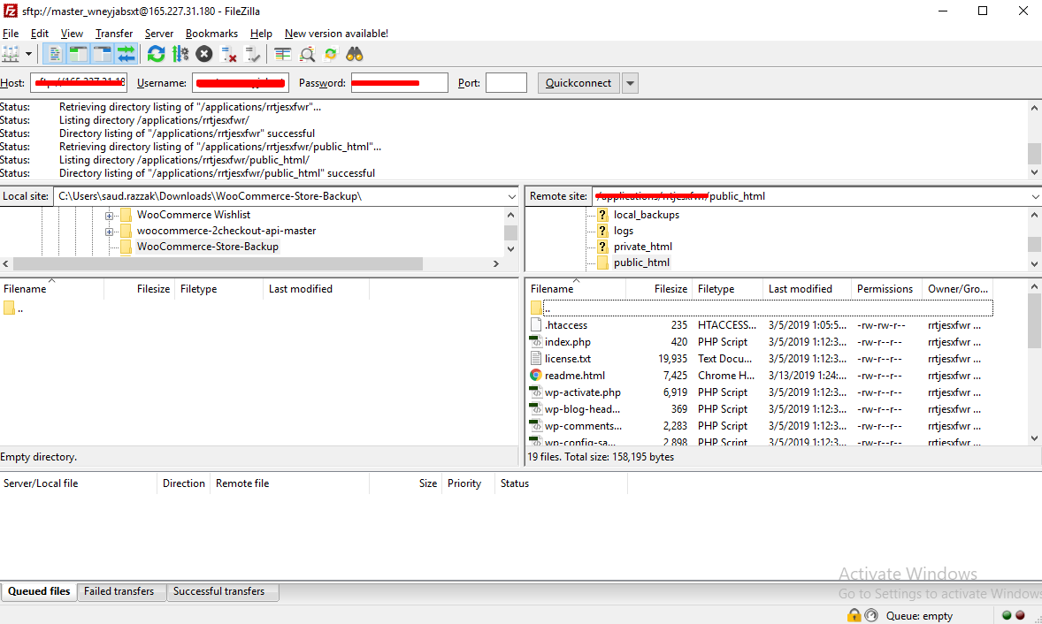
Task: Click the Host input field
Action: tap(79, 83)
